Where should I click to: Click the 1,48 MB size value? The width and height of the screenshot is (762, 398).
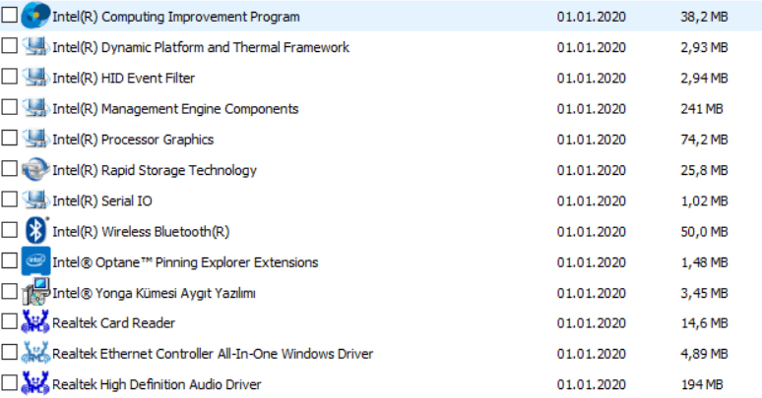point(704,262)
